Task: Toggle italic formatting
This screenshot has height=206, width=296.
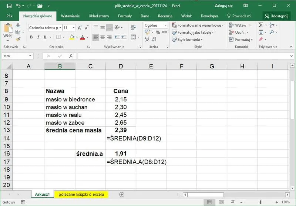Action: 38,37
